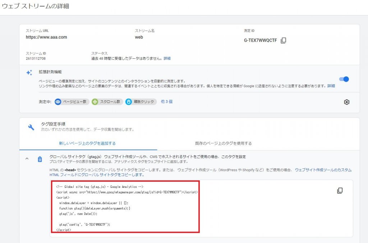Click the 離脱クリック chip
The width and height of the screenshot is (368, 243).
141,102
